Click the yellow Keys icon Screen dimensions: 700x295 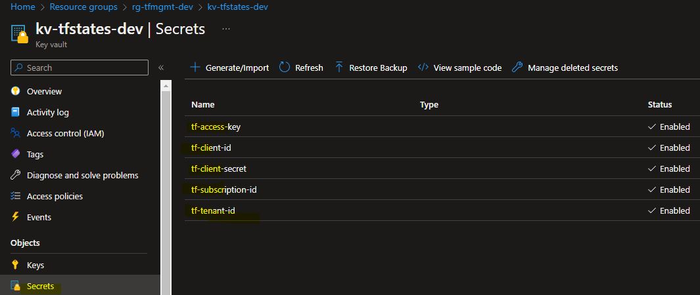[16, 265]
